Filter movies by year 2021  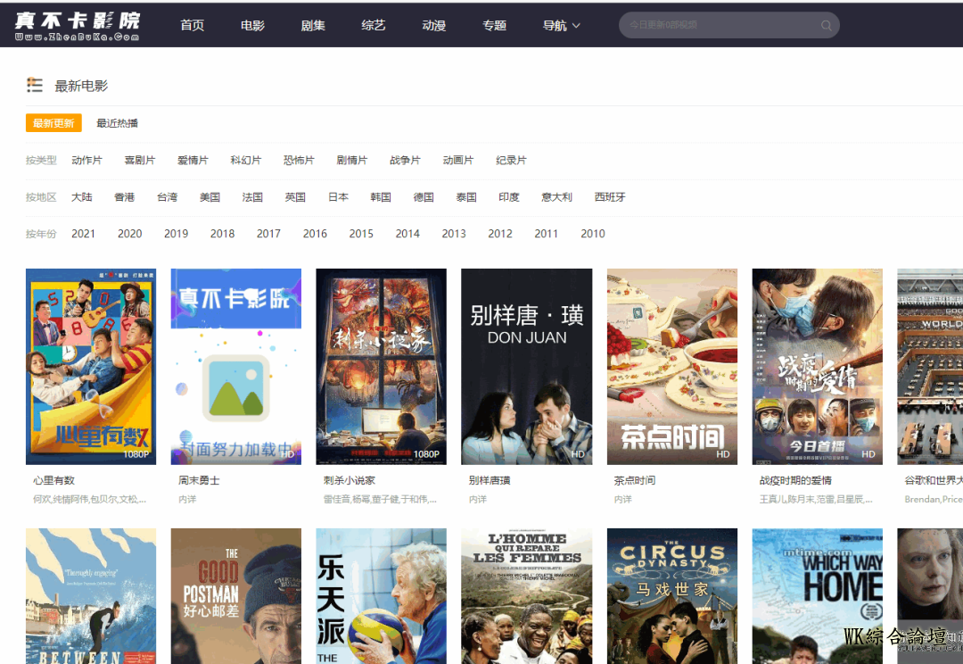pyautogui.click(x=84, y=234)
